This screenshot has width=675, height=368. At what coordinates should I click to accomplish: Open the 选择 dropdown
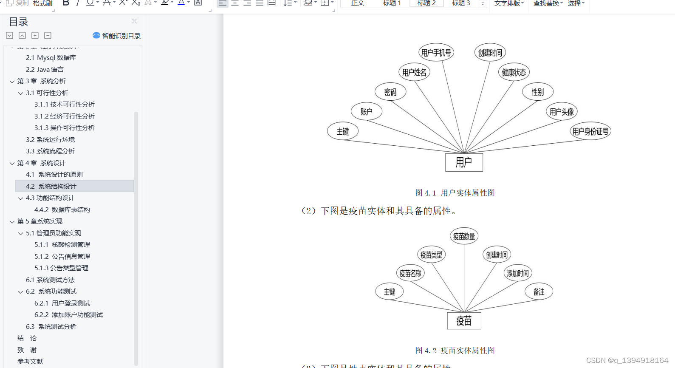(x=576, y=3)
